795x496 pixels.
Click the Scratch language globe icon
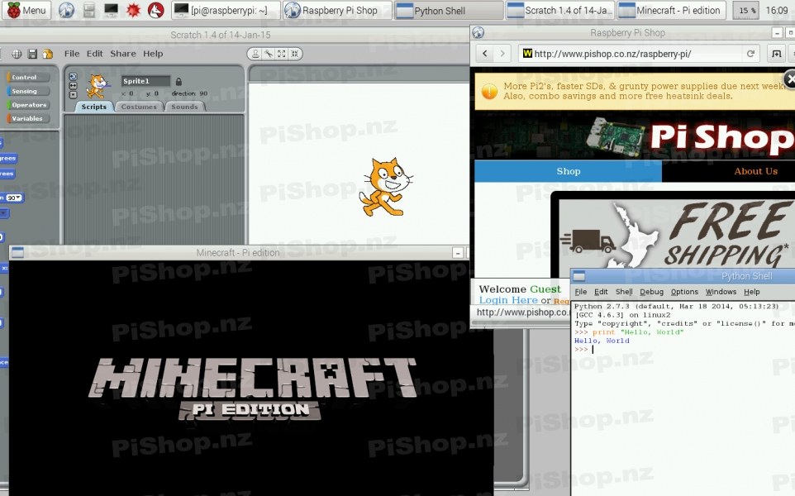[17, 54]
